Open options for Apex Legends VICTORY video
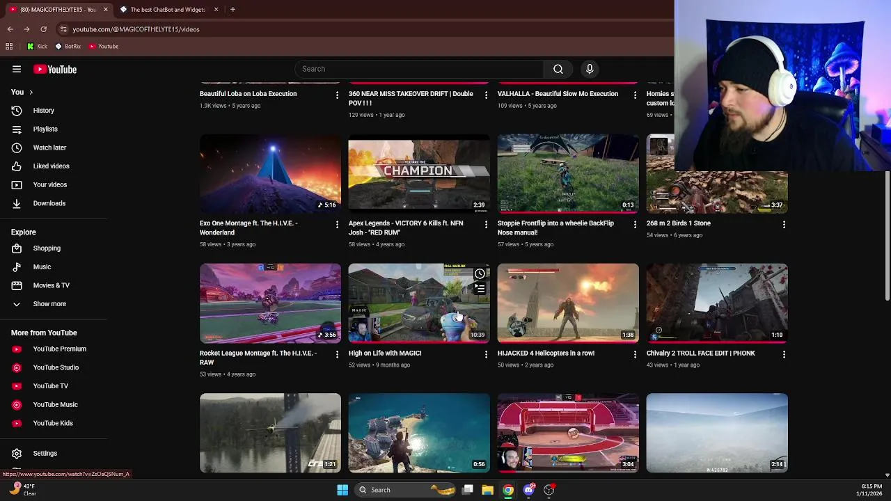This screenshot has width=891, height=501. pyautogui.click(x=486, y=224)
